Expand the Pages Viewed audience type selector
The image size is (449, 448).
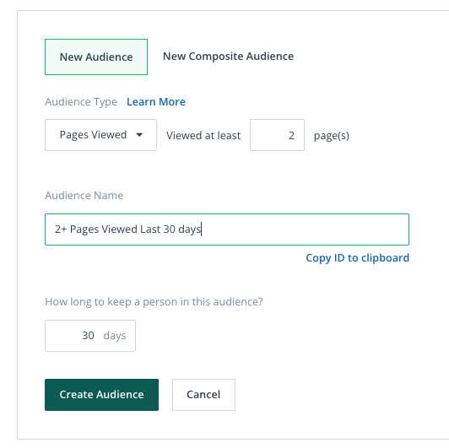100,135
